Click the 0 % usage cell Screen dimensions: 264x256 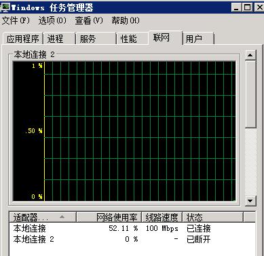point(132,239)
